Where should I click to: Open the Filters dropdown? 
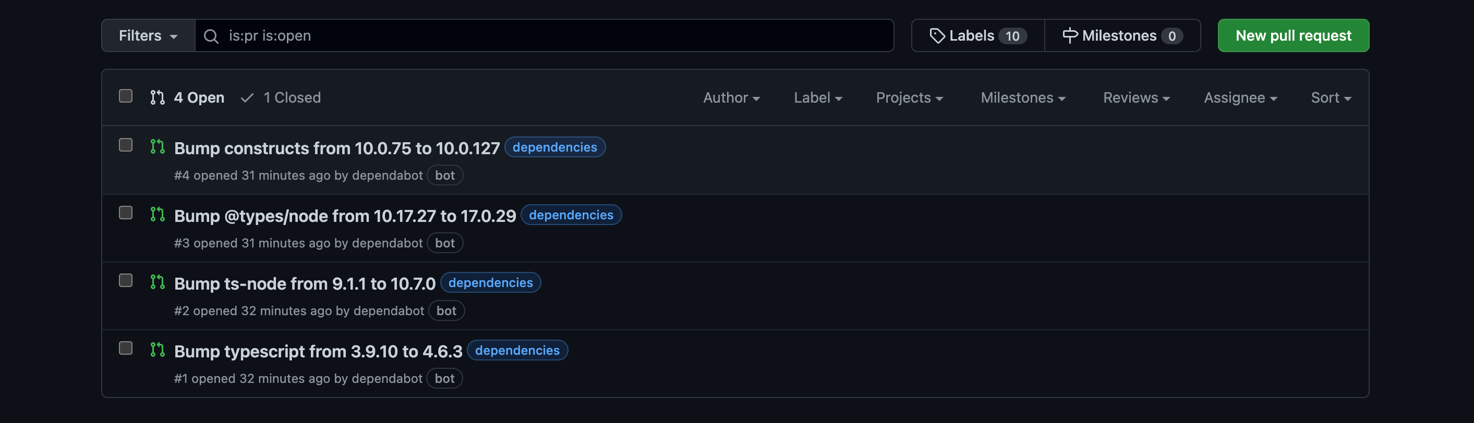[x=148, y=36]
